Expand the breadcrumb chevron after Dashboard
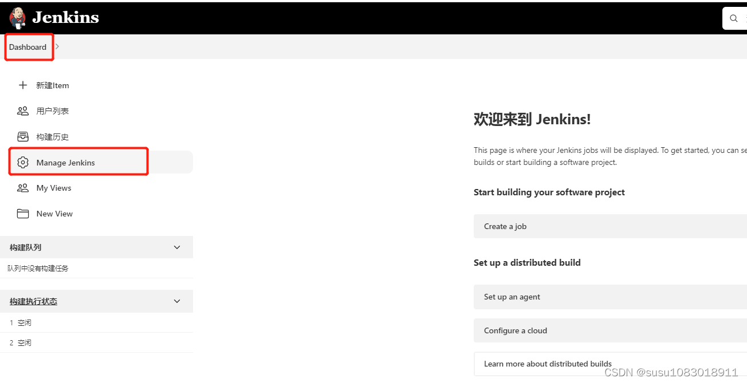The height and width of the screenshot is (382, 747). click(x=57, y=46)
